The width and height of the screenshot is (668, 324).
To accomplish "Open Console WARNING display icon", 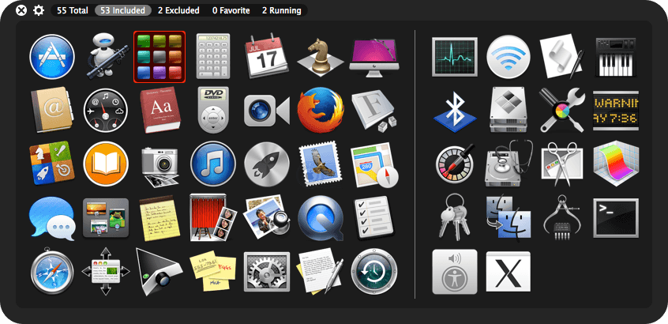I will pyautogui.click(x=616, y=111).
